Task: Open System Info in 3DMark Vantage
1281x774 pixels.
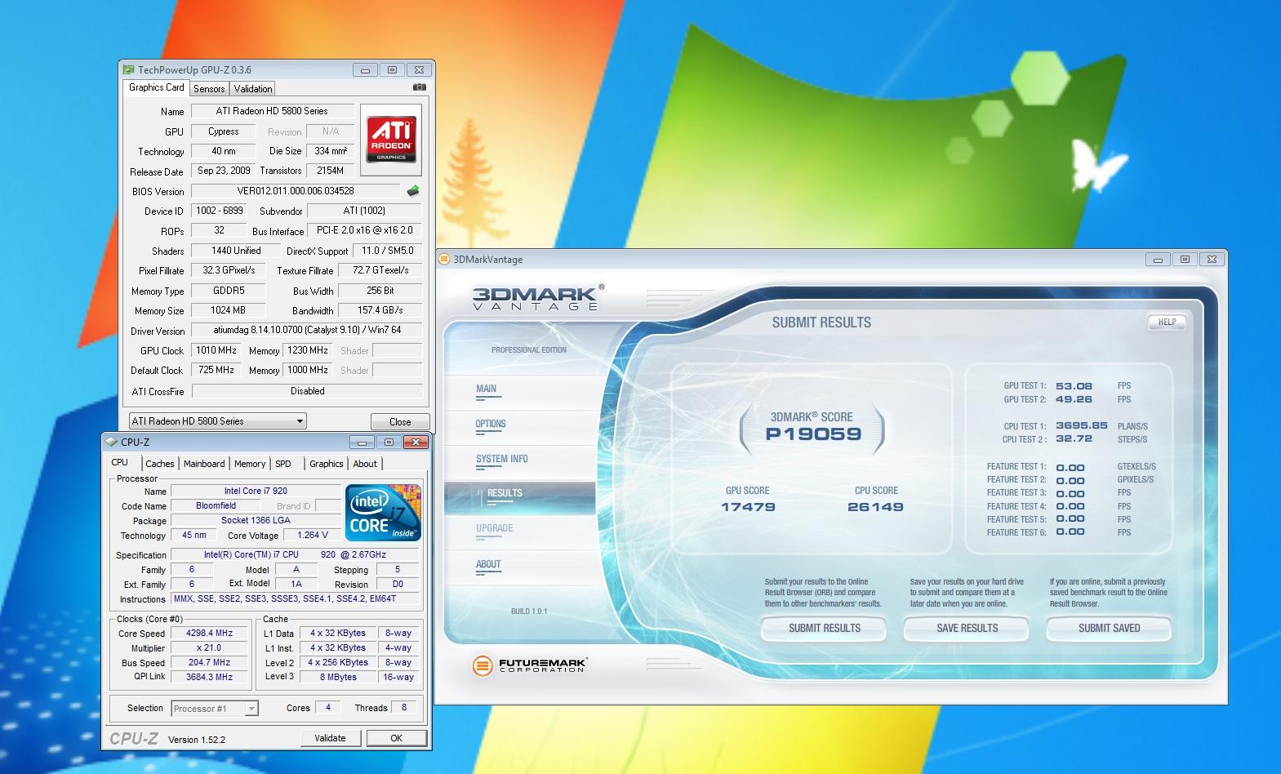Action: point(502,460)
